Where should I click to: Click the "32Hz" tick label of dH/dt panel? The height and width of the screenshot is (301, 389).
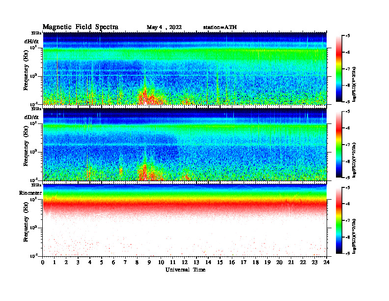36,33
